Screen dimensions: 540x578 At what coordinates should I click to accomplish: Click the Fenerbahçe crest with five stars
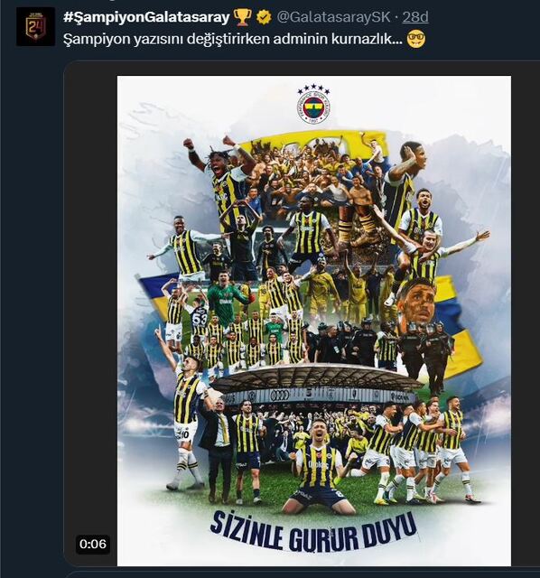point(313,104)
